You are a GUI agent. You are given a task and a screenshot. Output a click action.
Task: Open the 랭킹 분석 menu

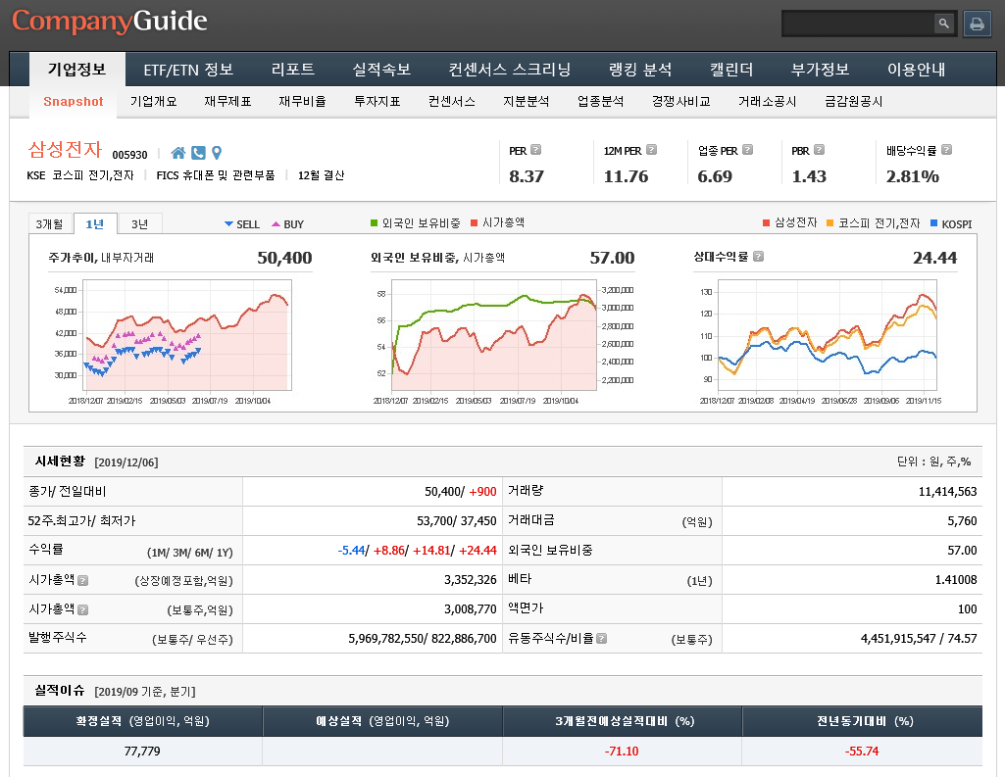[x=640, y=70]
